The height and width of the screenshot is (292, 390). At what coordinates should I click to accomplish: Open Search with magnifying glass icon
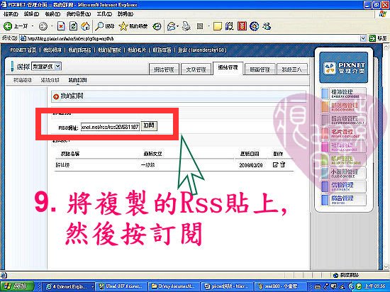coord(99,26)
